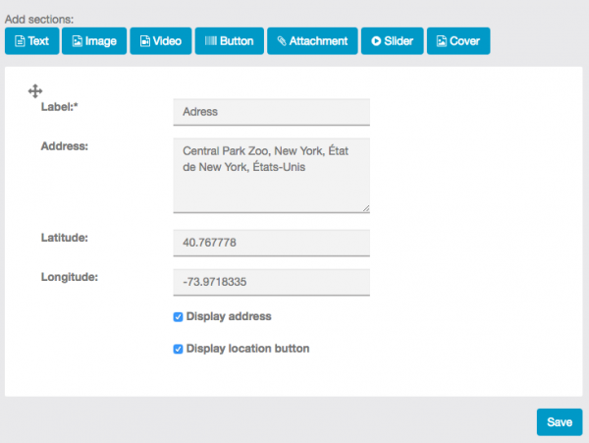Focus the Label field containing Adress
The width and height of the screenshot is (589, 443).
pos(271,112)
